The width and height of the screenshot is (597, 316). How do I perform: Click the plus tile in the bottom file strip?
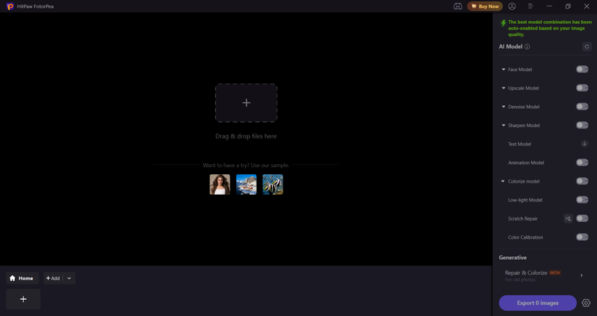pyautogui.click(x=23, y=299)
